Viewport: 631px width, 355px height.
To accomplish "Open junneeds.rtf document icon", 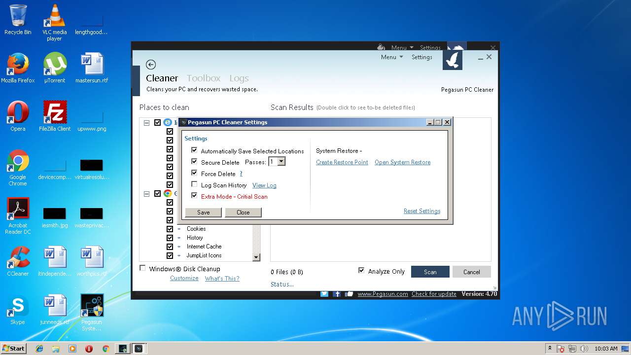I will 55,310.
